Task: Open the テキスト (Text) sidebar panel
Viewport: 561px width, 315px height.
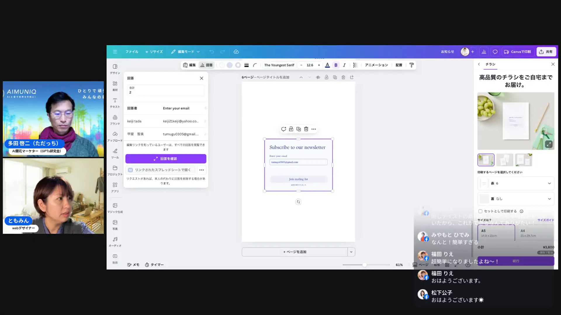Action: point(115,103)
